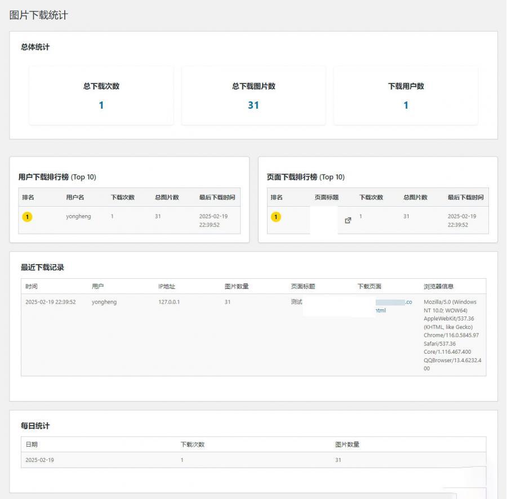Click username yongheng in 用户下载排行榜
This screenshot has height=499, width=507.
(78, 216)
